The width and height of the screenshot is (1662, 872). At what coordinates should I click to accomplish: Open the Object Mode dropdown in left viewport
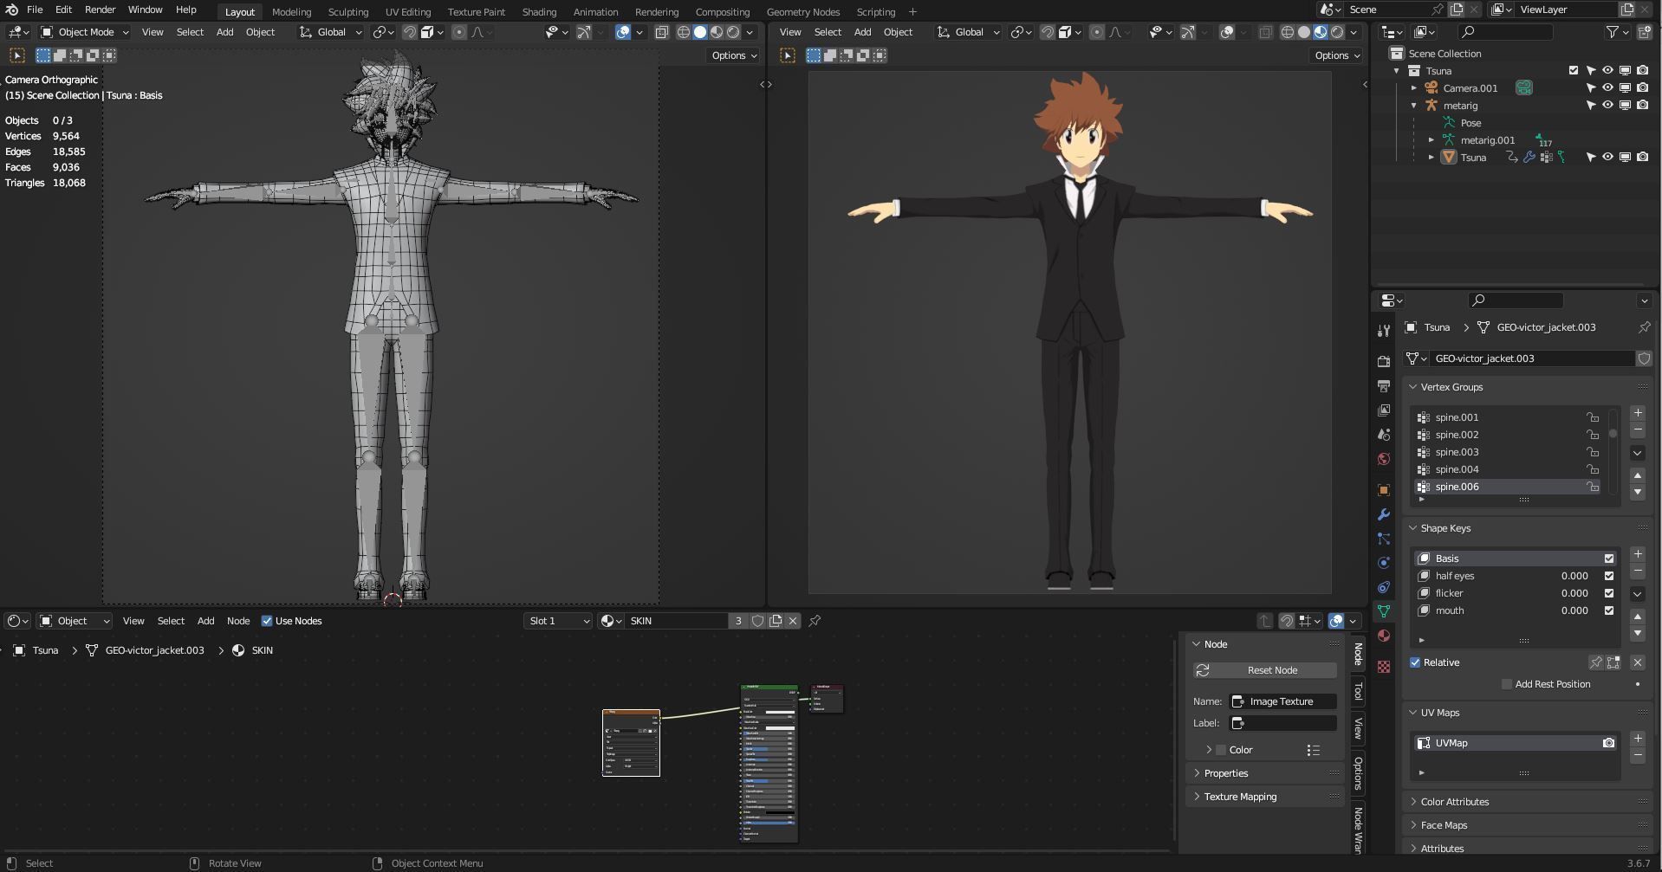pos(85,32)
